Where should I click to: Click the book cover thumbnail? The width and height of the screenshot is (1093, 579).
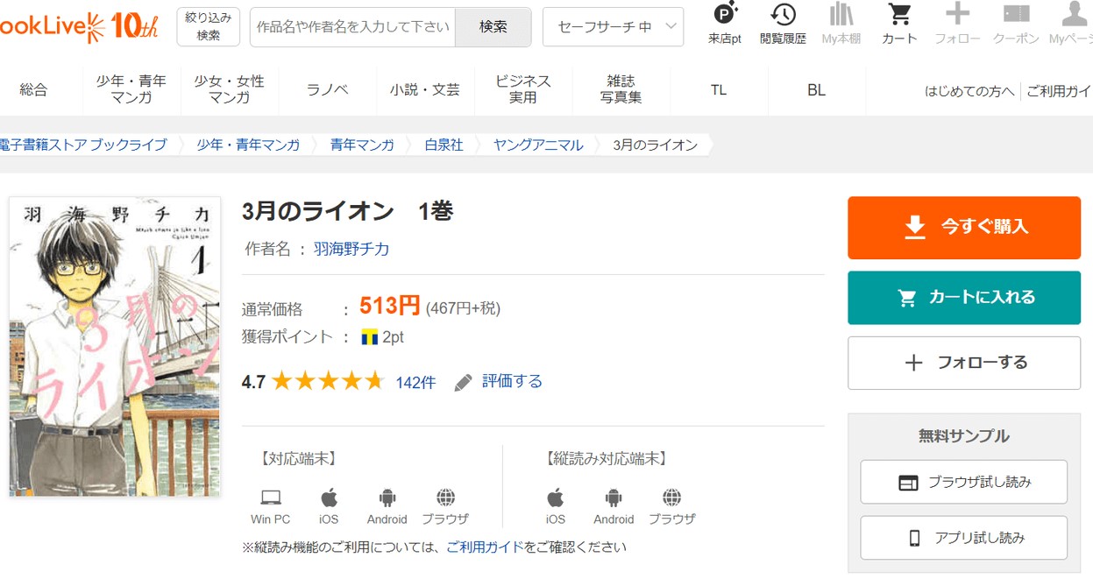[114, 347]
